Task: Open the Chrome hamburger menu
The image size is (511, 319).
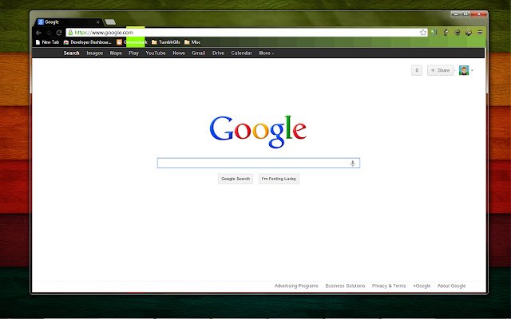Action: coord(480,32)
